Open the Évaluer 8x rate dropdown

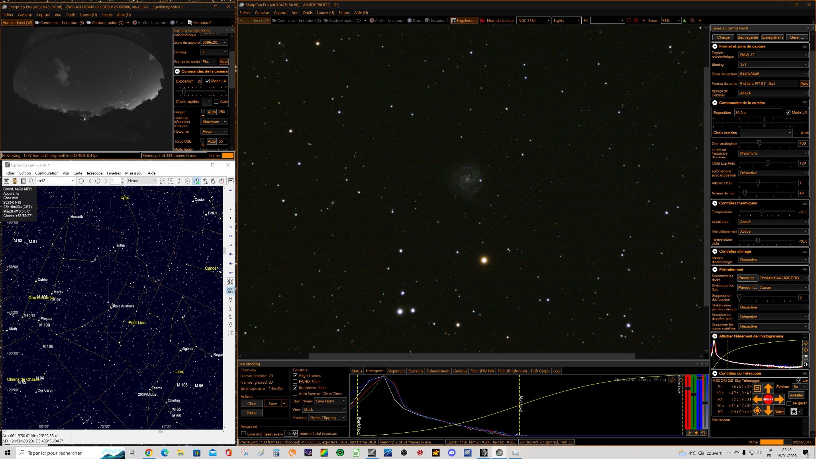pyautogui.click(x=800, y=386)
